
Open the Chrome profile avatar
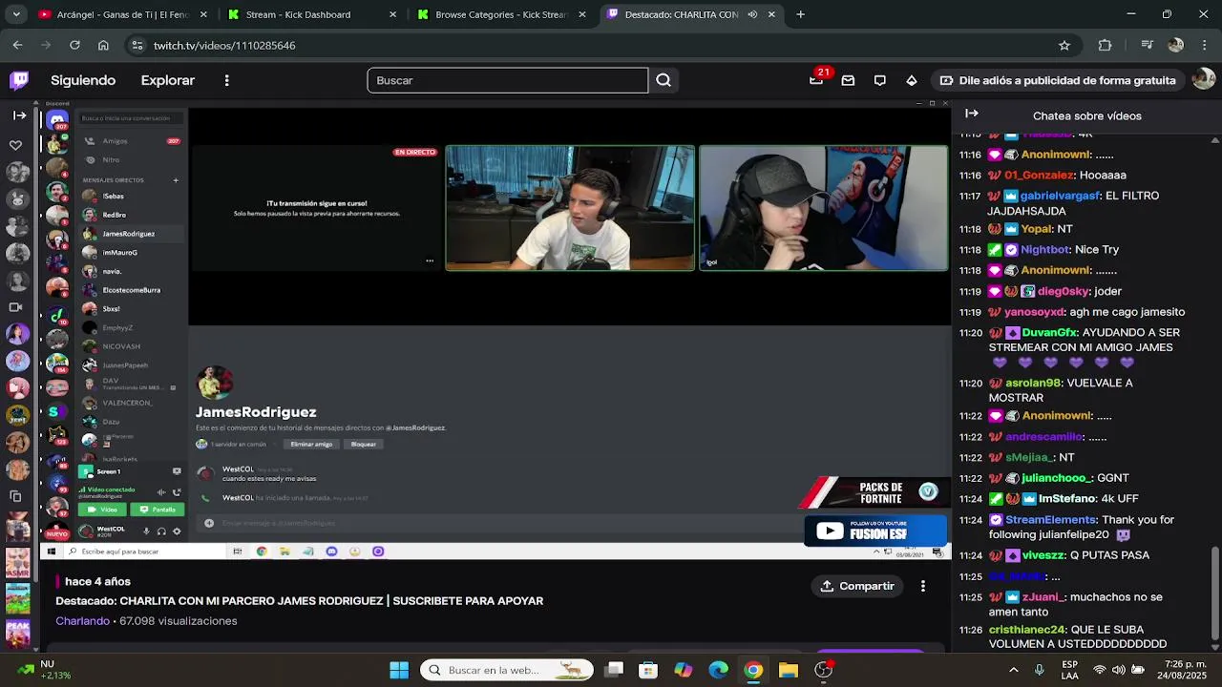point(1176,45)
